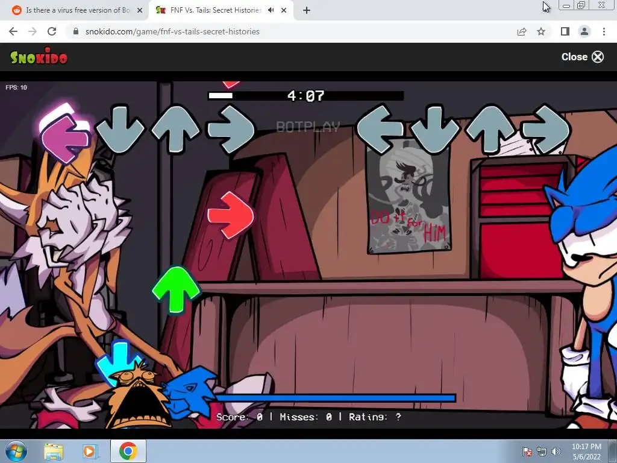Mute the FNF tab audio icon
Viewport: 617px width, 463px height.
point(271,10)
